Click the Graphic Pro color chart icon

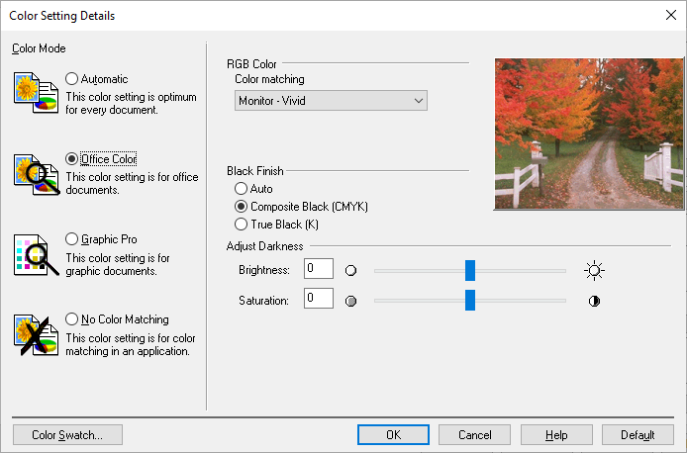click(36, 255)
